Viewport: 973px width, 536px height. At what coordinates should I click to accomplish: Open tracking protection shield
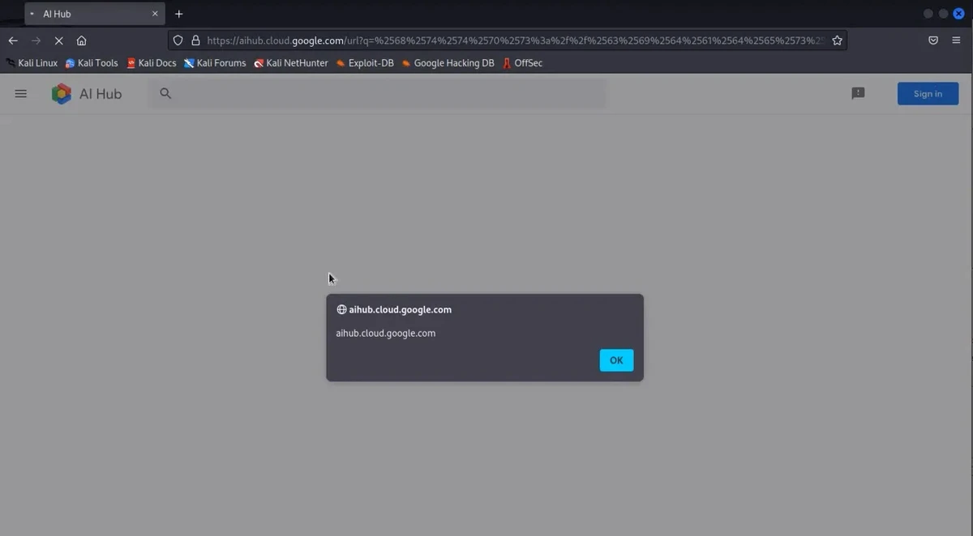click(178, 40)
